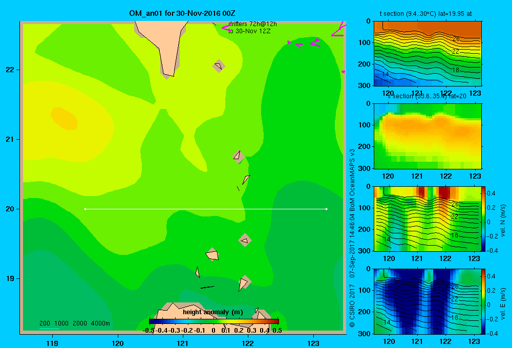The width and height of the screenshot is (512, 348).
Task: Click the main map longitude label 119
Action: (52, 343)
